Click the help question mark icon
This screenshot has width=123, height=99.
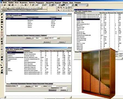click(x=31, y=5)
